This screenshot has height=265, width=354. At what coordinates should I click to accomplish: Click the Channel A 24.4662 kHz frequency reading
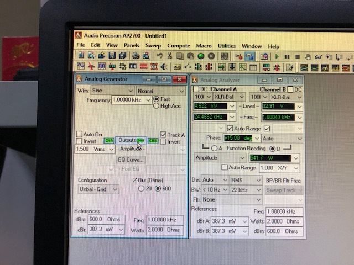coord(210,116)
